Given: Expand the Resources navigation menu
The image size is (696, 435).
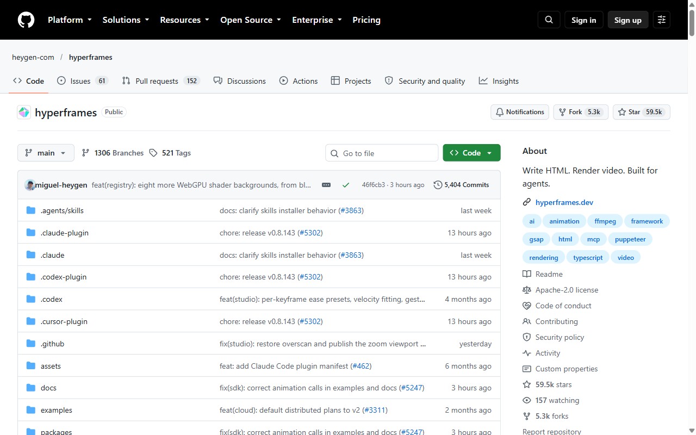Looking at the screenshot, I should pos(184,20).
